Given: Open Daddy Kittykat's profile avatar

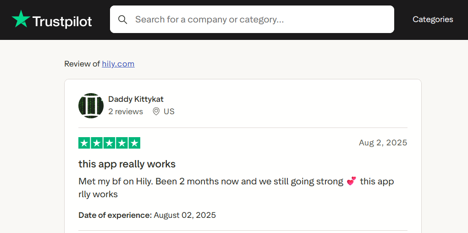Looking at the screenshot, I should (x=91, y=105).
